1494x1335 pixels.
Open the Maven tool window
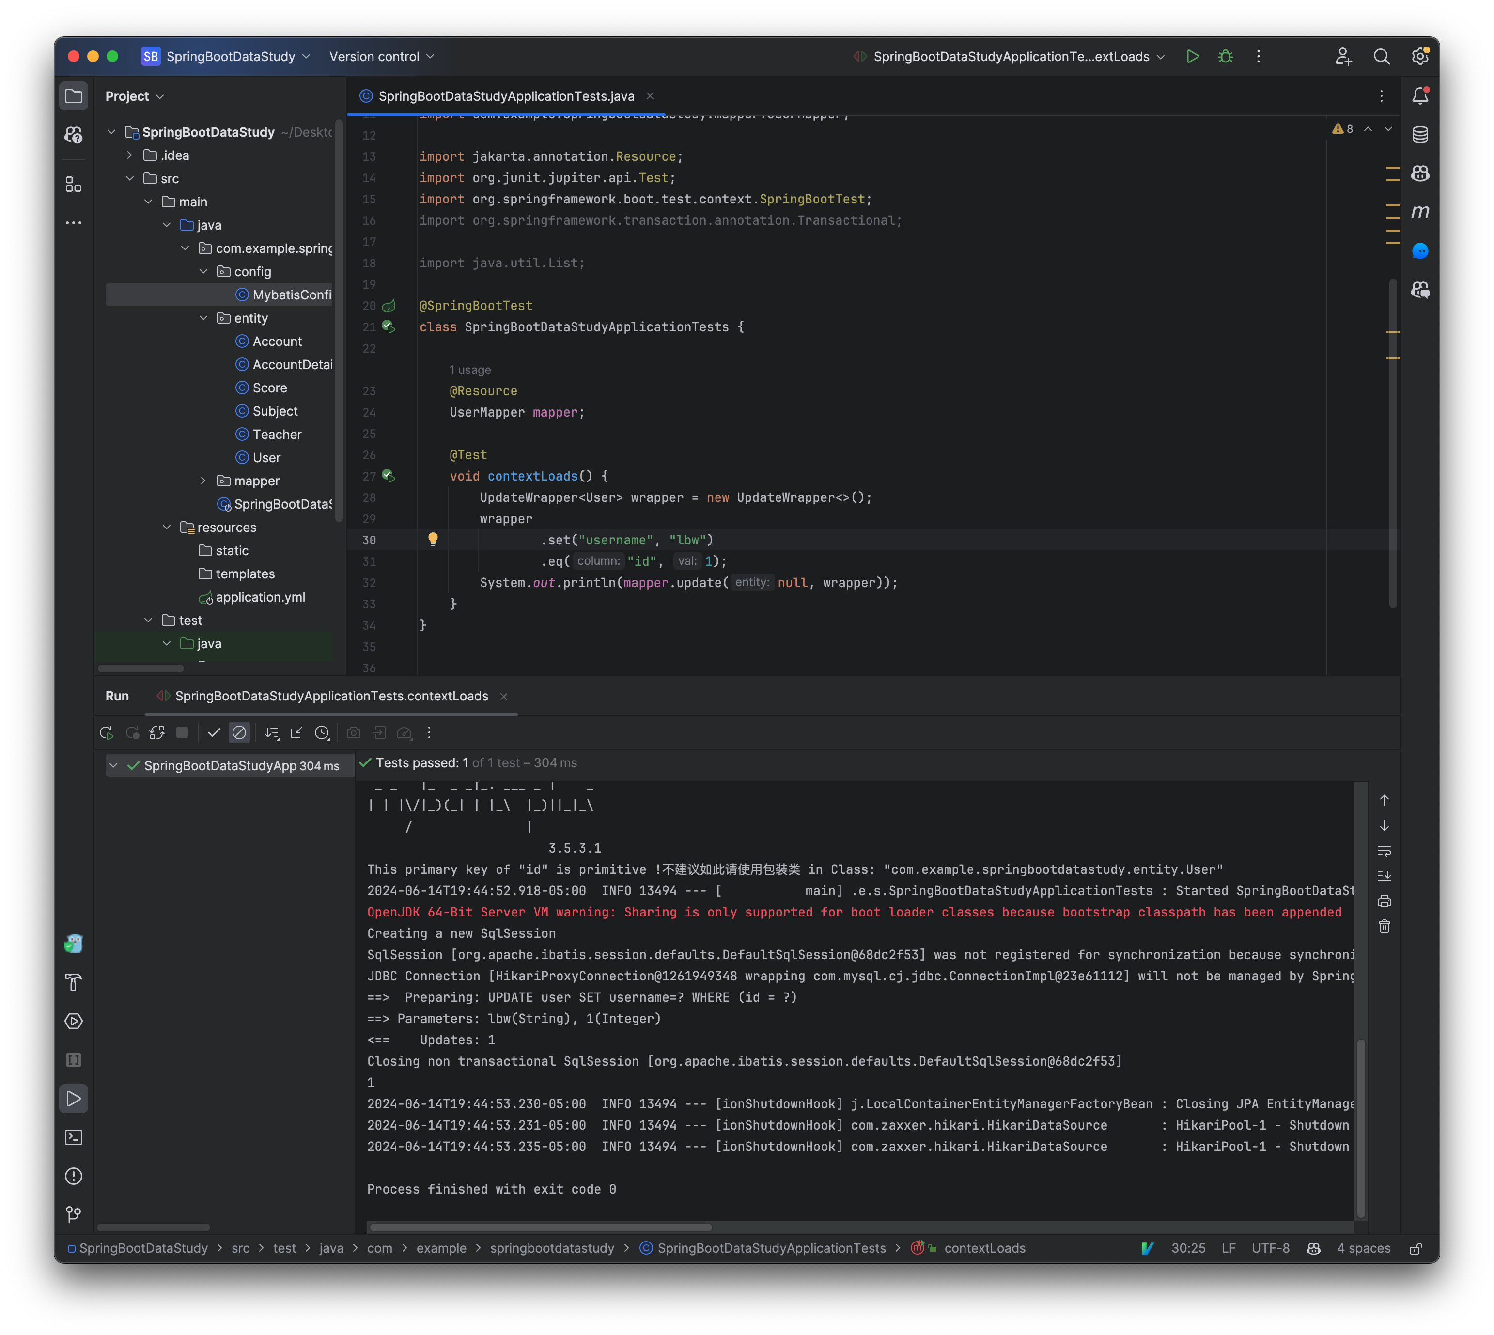pyautogui.click(x=1421, y=212)
